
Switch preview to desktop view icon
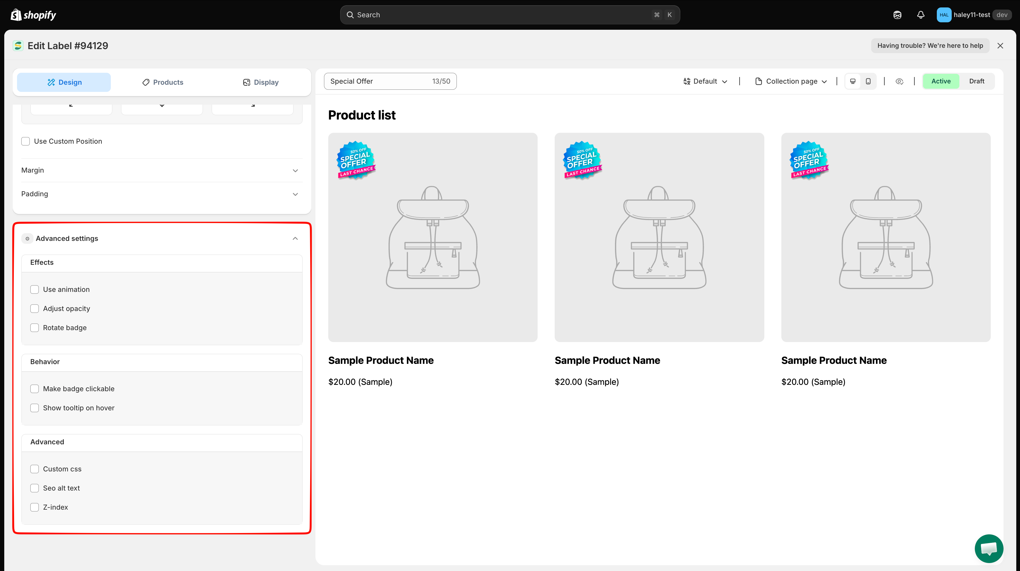(853, 81)
